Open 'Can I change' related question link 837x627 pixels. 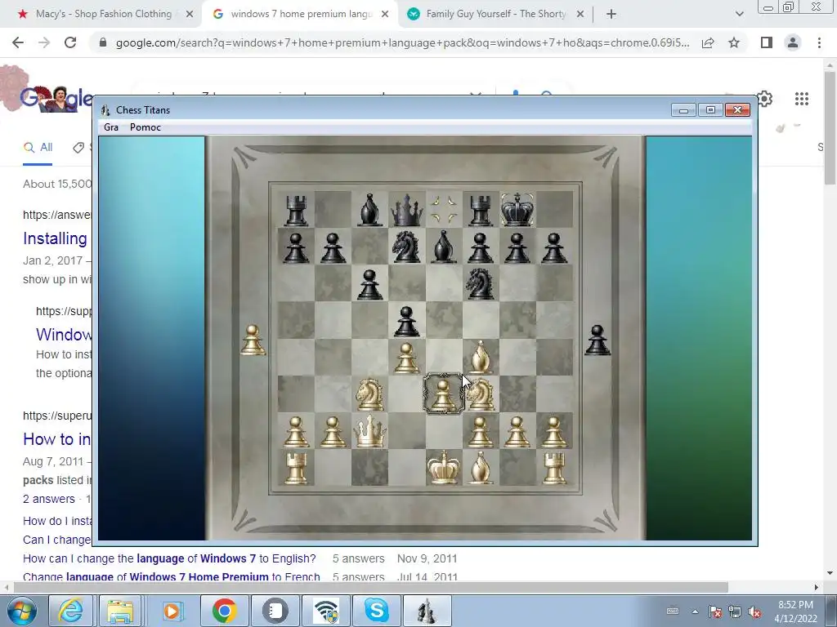pyautogui.click(x=57, y=540)
